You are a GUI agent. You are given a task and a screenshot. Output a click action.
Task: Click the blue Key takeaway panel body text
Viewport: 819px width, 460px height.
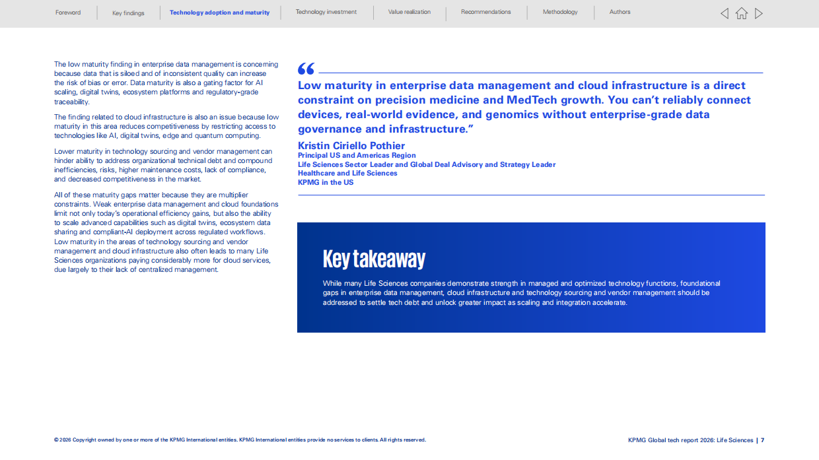(522, 292)
